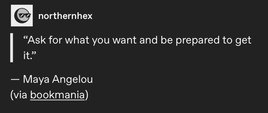Viewport: 268px width, 113px height.
Task: Click the Maya Angelou attribution line
Action: (x=52, y=80)
